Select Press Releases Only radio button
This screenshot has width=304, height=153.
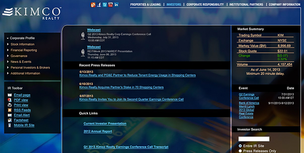pyautogui.click(x=240, y=151)
